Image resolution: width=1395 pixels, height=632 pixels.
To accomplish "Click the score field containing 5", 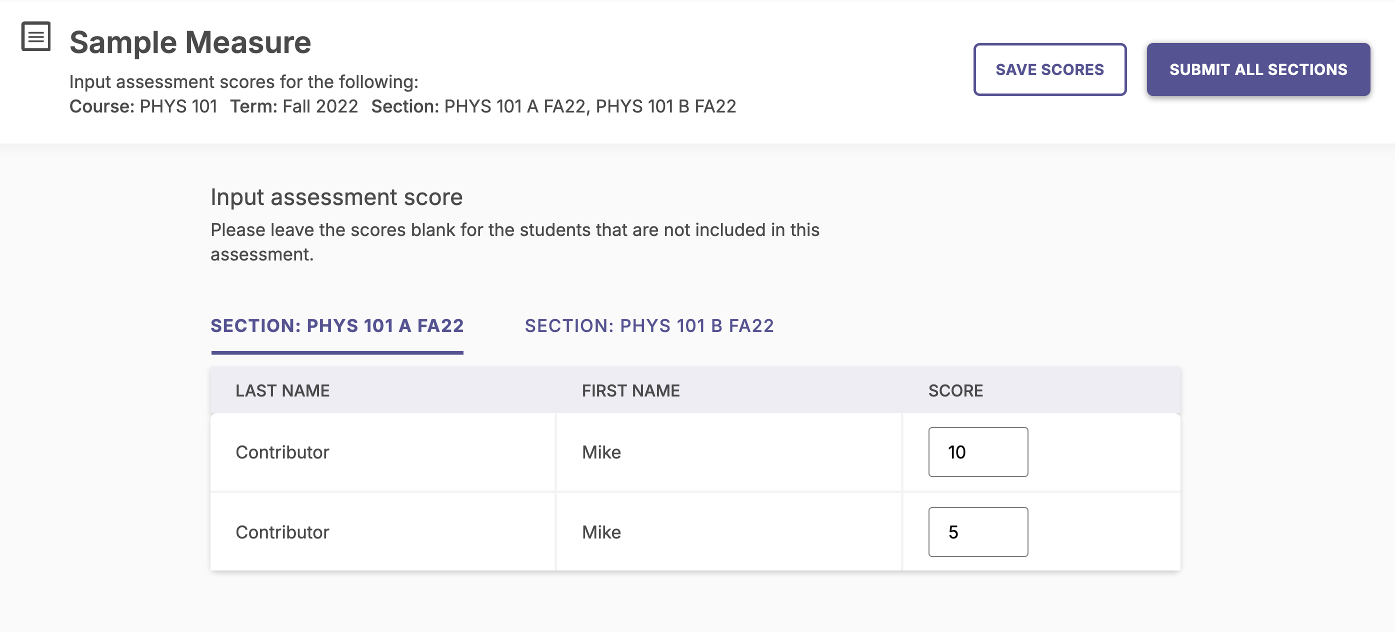I will (x=977, y=532).
